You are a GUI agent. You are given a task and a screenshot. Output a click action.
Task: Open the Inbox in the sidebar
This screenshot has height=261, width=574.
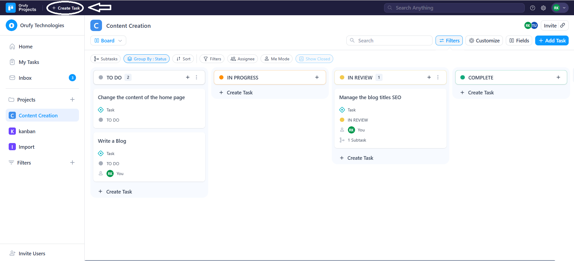[25, 78]
